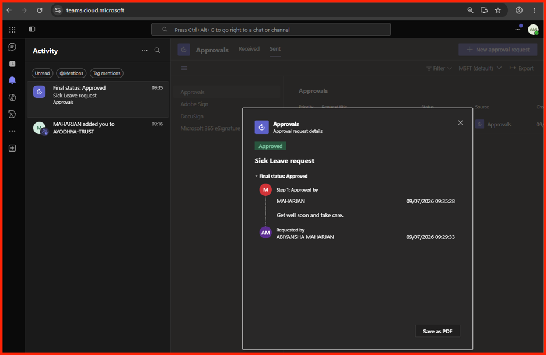Click the browser back arrow
Screen dimensions: 546x355
[9, 10]
